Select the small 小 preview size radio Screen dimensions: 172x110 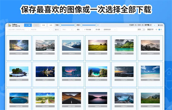156,30
